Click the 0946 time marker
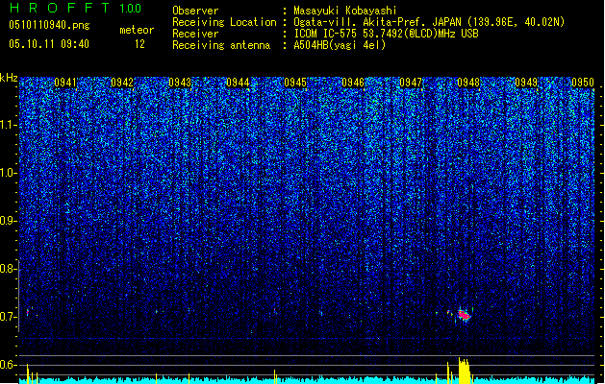The width and height of the screenshot is (605, 384). [353, 83]
